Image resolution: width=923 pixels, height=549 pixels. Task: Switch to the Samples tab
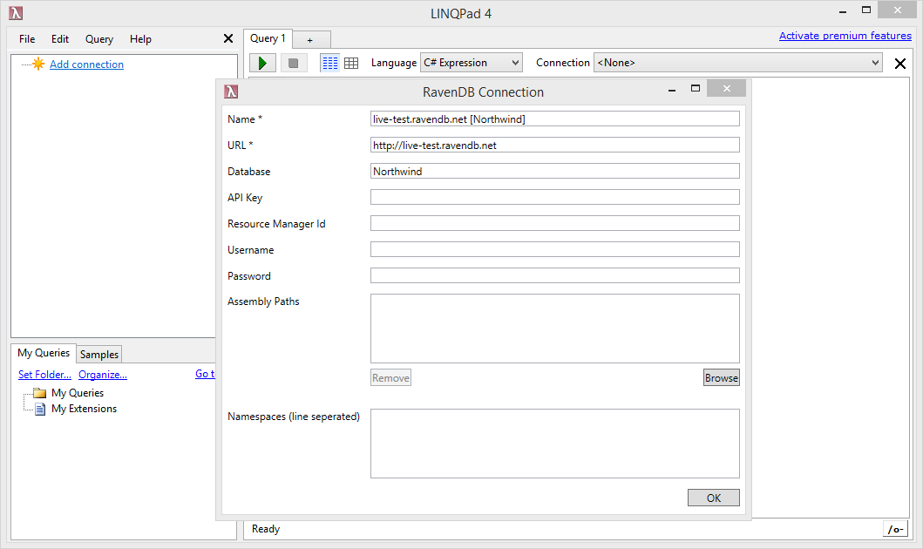click(x=98, y=354)
